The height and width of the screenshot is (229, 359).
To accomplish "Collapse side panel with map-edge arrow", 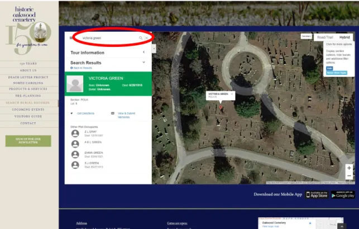I will [x=154, y=49].
